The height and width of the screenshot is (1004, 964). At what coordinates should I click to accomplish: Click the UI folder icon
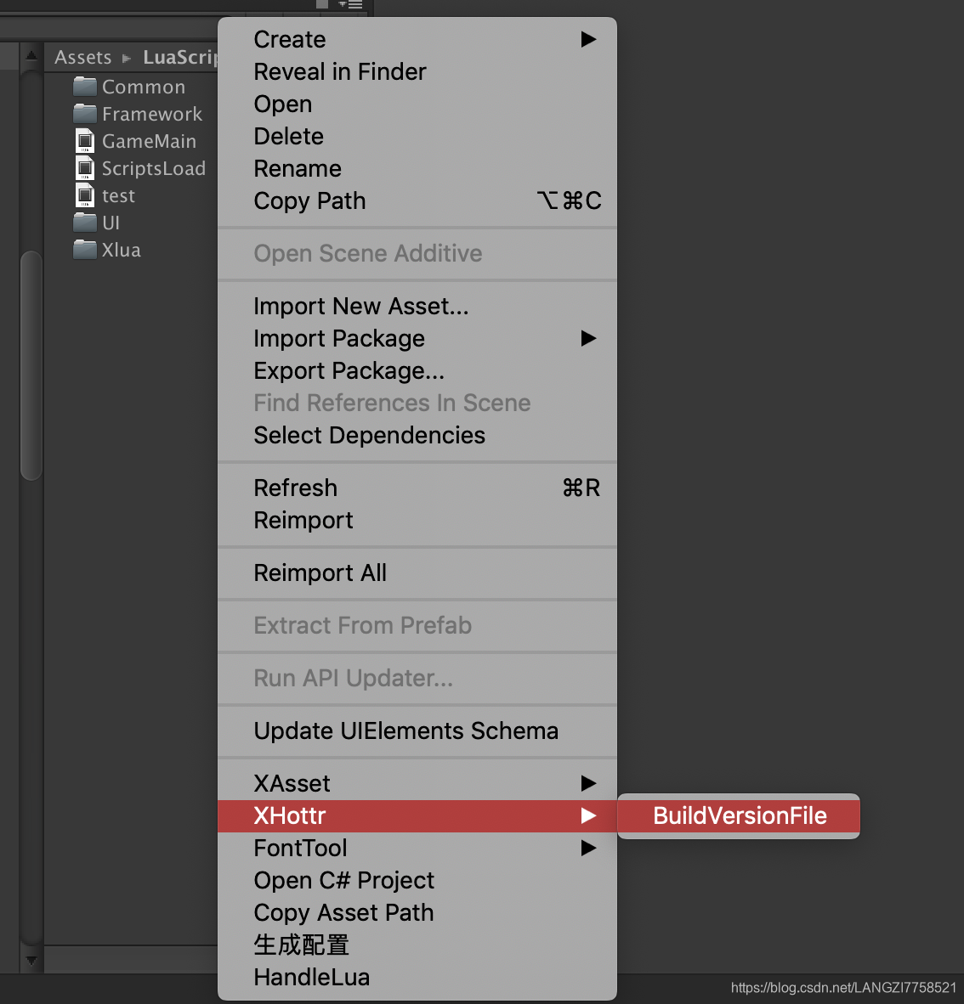tap(85, 223)
